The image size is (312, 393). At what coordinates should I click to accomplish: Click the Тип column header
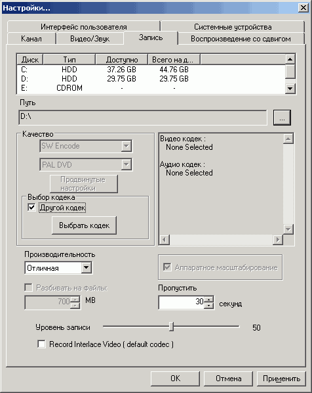pyautogui.click(x=69, y=60)
